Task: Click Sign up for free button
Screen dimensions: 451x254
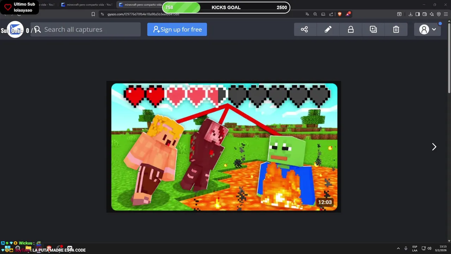Action: click(177, 29)
